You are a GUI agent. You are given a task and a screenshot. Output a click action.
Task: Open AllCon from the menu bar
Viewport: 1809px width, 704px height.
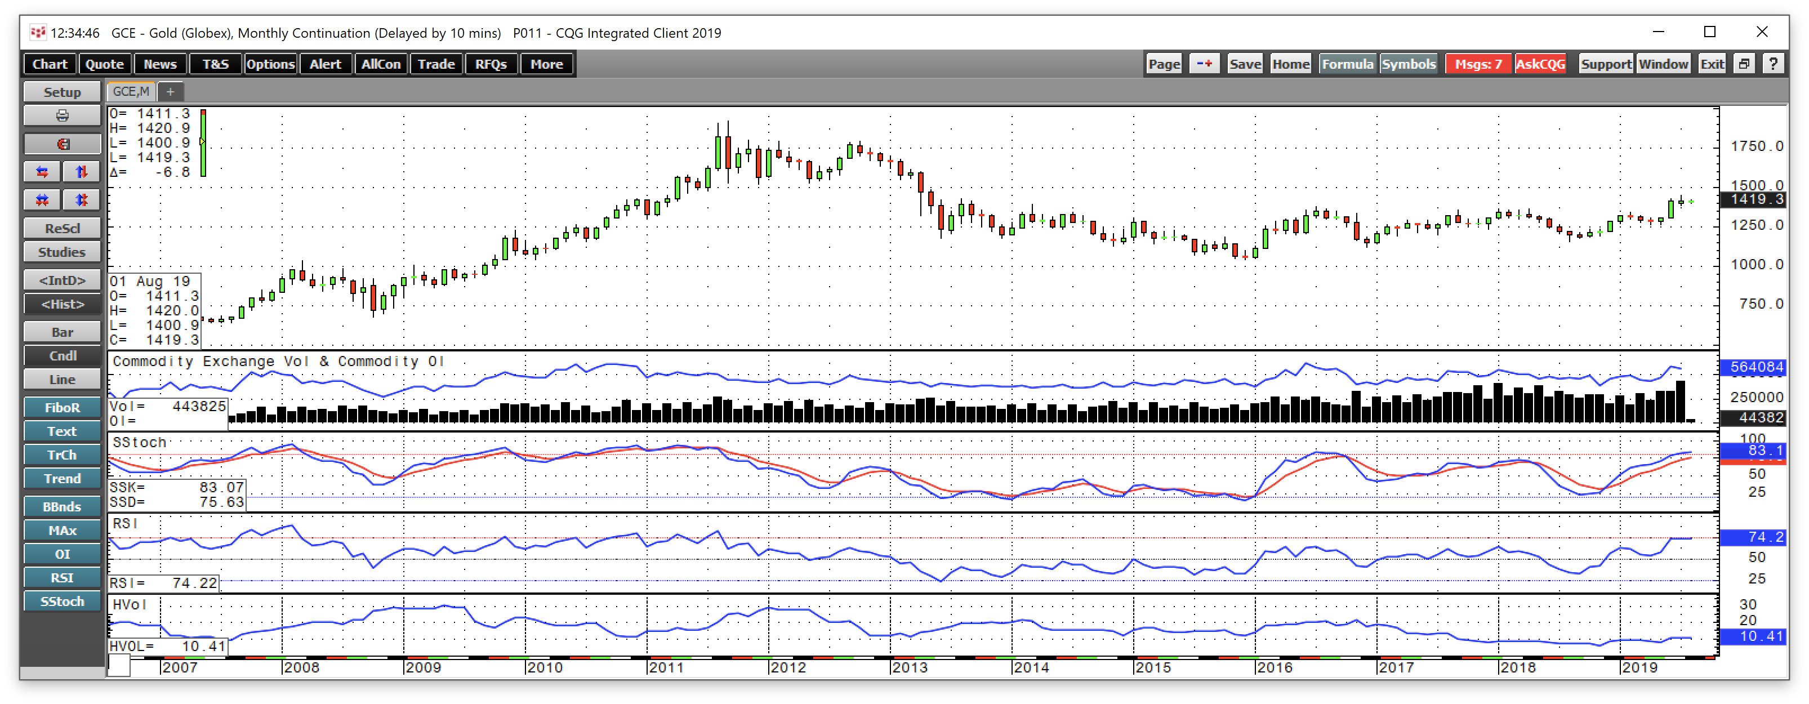(x=381, y=64)
